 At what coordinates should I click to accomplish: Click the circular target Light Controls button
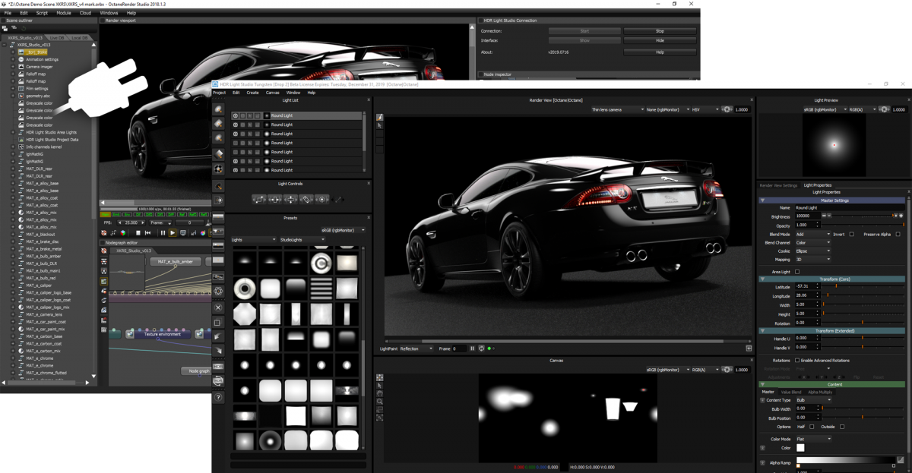pos(322,199)
